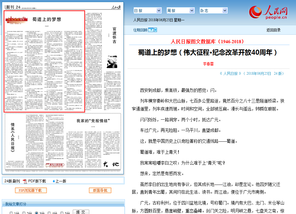The width and height of the screenshot is (296, 214).
Task: Click the 往期回顾 label
Action: [x=140, y=30]
